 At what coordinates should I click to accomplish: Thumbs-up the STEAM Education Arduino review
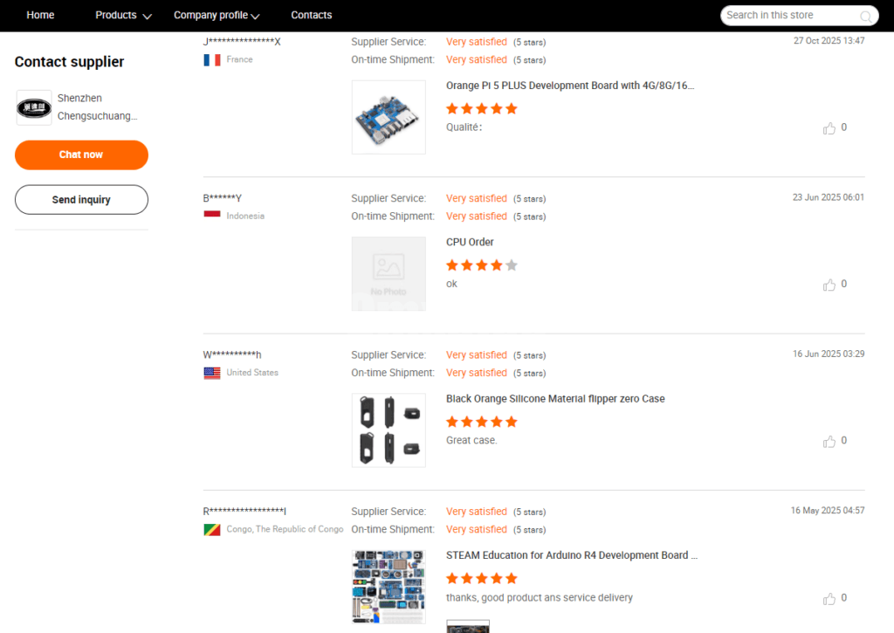coord(829,599)
